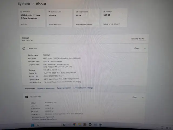The image size is (173, 130).
Task: Click the Windows Start button
Action: [x=32, y=125]
